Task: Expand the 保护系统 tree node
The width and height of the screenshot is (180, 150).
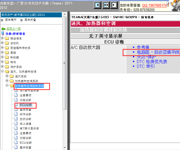Action: point(2,67)
